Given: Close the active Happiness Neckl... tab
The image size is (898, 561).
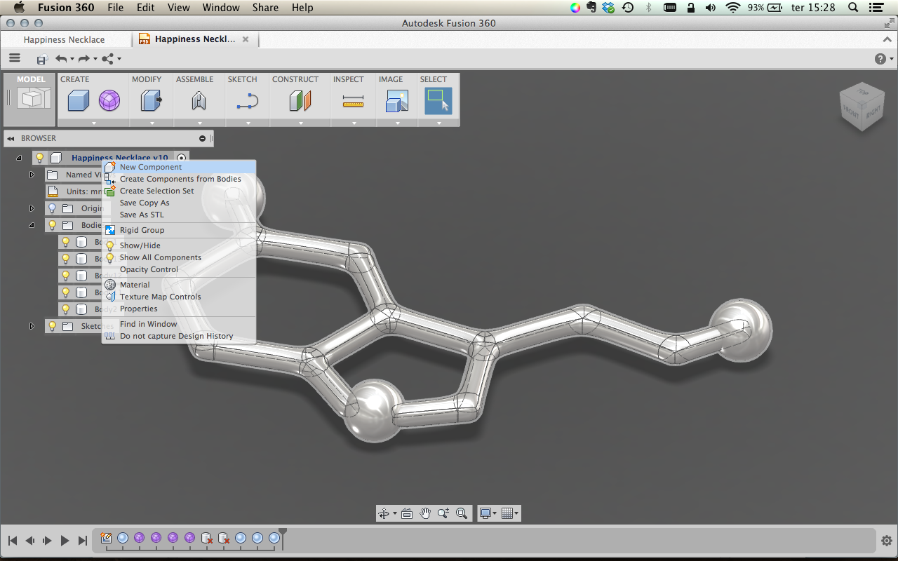Looking at the screenshot, I should click(246, 39).
